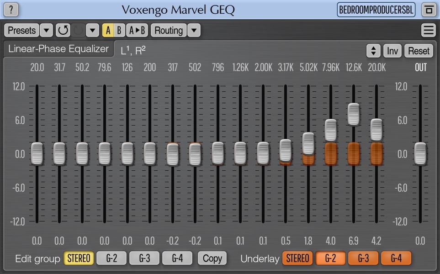Click the Copy button
Screen dimensions: 440x274
[212, 258]
